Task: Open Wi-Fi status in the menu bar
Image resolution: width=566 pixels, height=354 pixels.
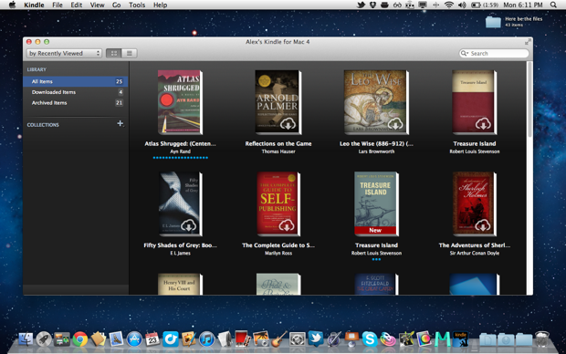Action: click(448, 5)
